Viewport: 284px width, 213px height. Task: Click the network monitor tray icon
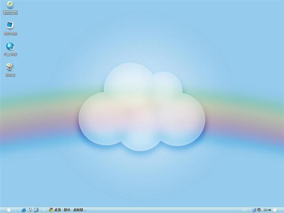tap(254, 210)
